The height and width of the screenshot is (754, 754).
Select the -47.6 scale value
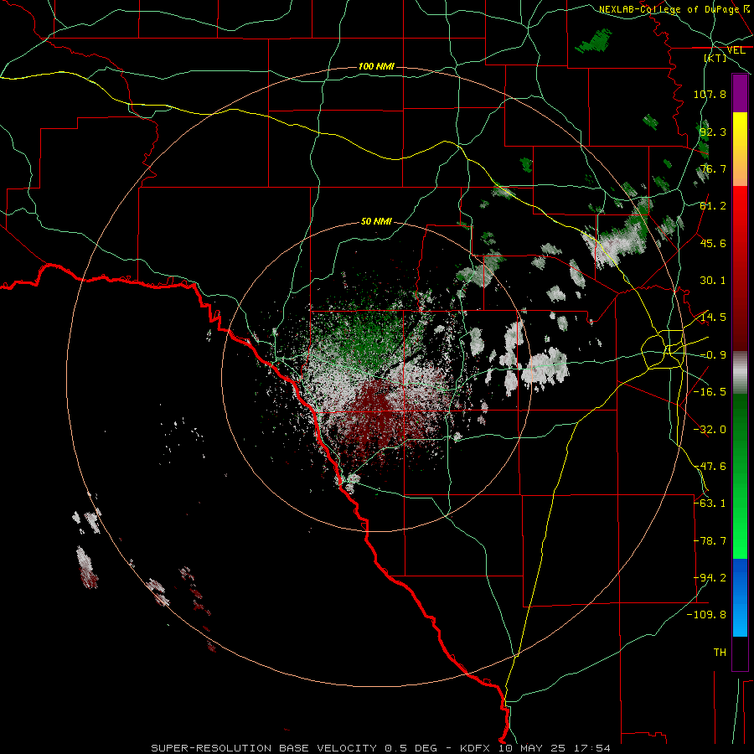coord(710,467)
